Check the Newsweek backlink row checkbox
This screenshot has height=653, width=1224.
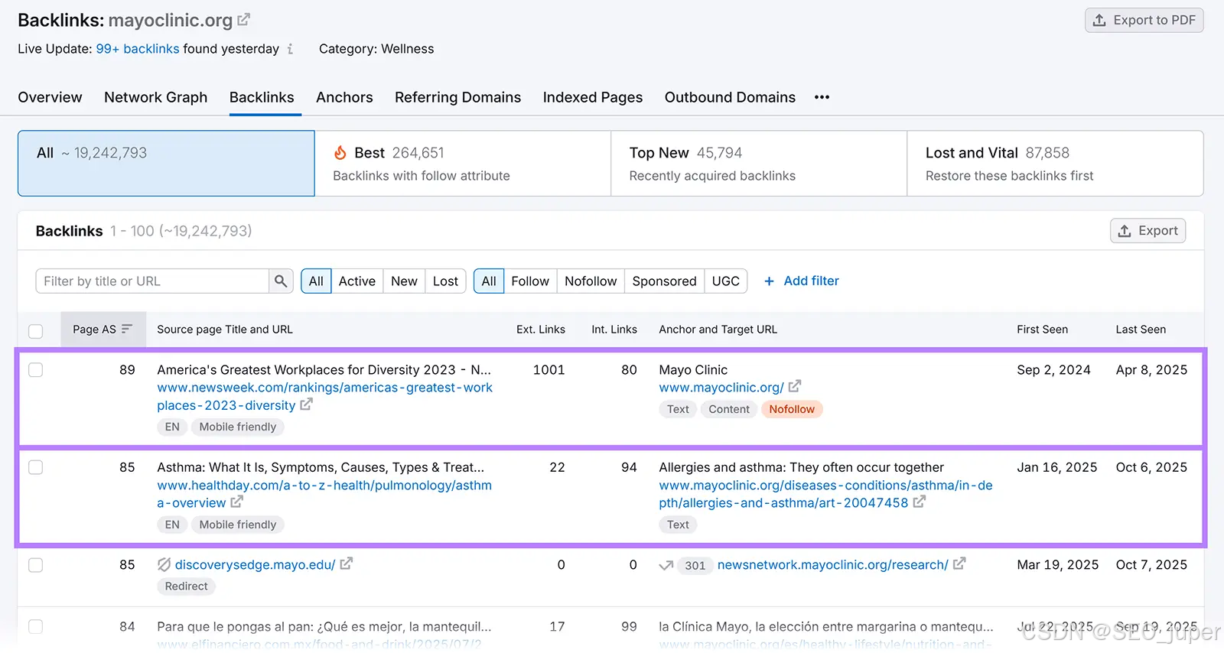[36, 370]
